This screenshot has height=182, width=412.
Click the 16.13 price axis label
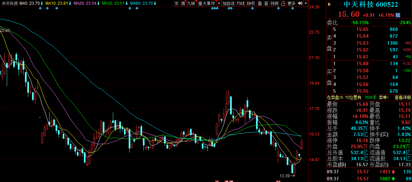point(314,134)
